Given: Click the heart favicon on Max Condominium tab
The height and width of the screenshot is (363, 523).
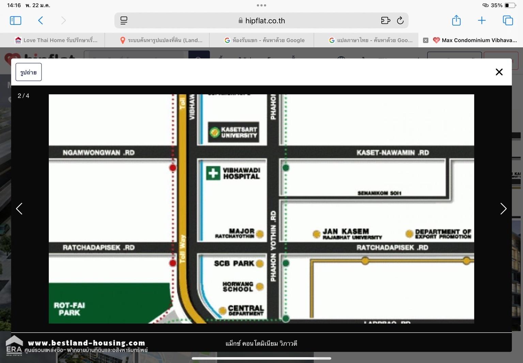Looking at the screenshot, I should (x=436, y=40).
